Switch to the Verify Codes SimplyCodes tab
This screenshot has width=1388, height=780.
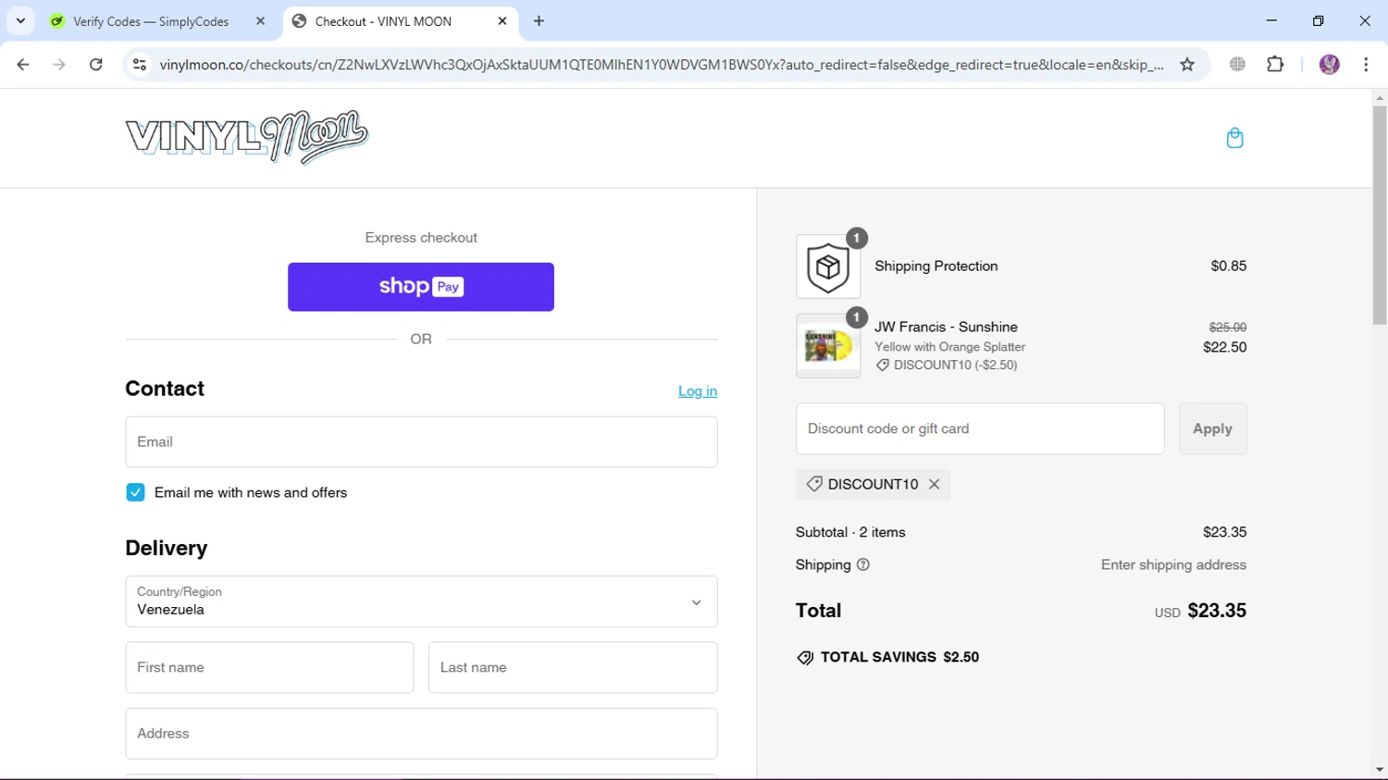pos(151,21)
